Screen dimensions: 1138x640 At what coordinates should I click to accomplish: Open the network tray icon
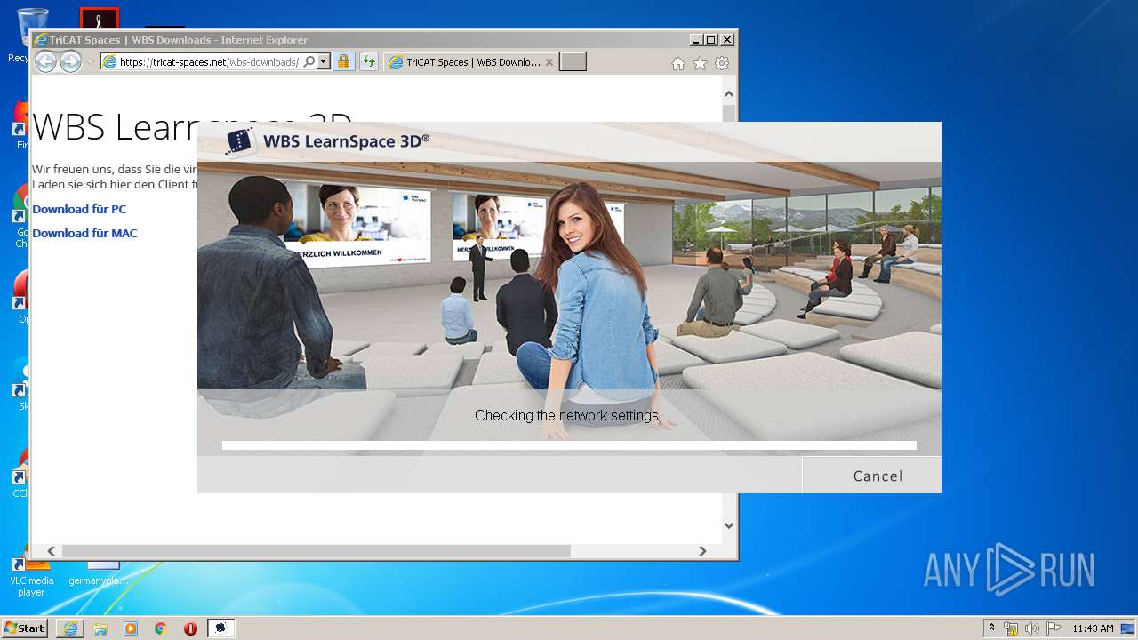tap(1011, 628)
